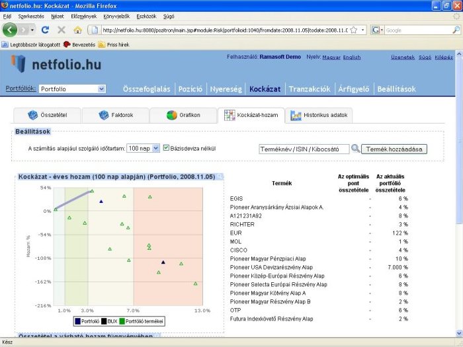Click the EGIS product row
The height and width of the screenshot is (347, 463).
click(319, 198)
